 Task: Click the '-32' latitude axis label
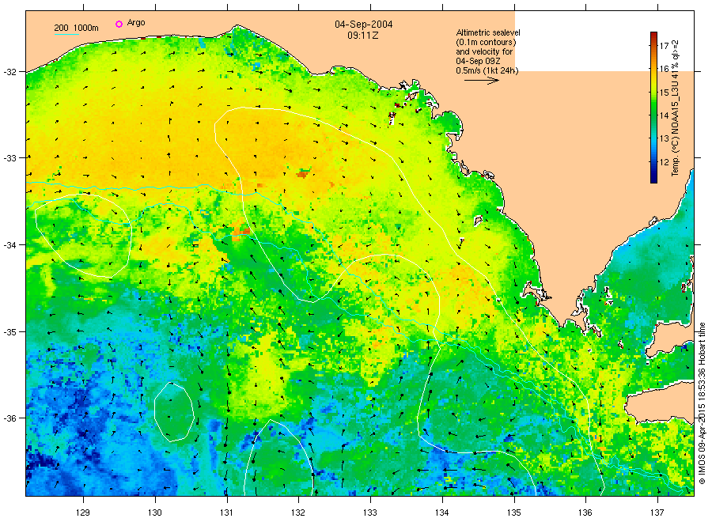[x=10, y=72]
